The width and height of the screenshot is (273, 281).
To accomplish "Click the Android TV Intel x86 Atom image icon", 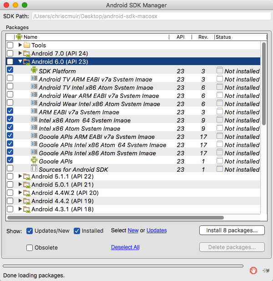I will point(34,87).
